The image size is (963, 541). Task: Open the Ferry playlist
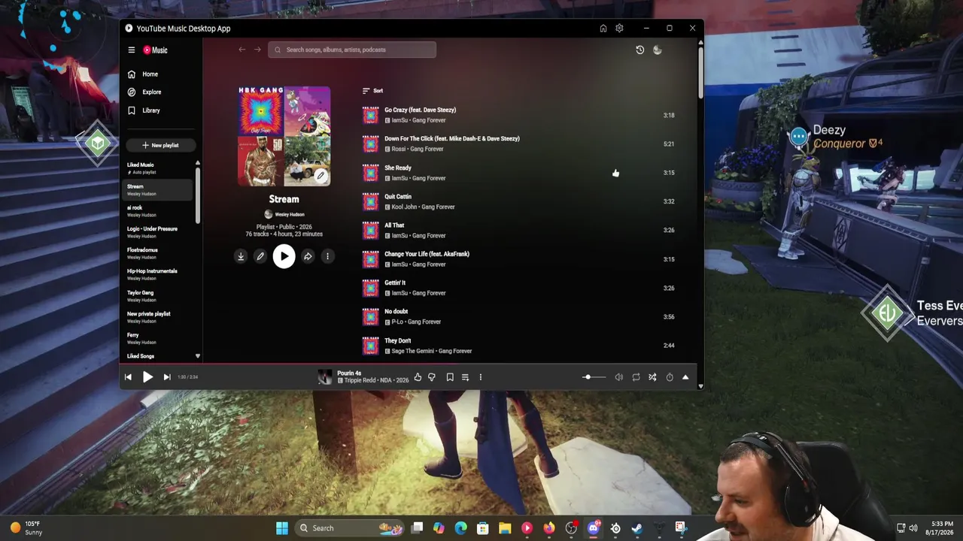pyautogui.click(x=158, y=338)
